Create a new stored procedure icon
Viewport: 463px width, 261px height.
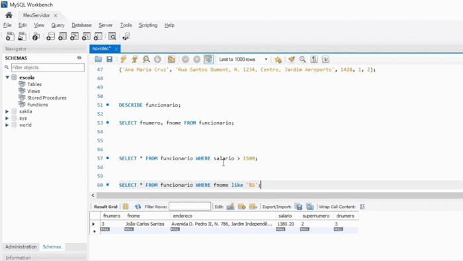(86, 36)
